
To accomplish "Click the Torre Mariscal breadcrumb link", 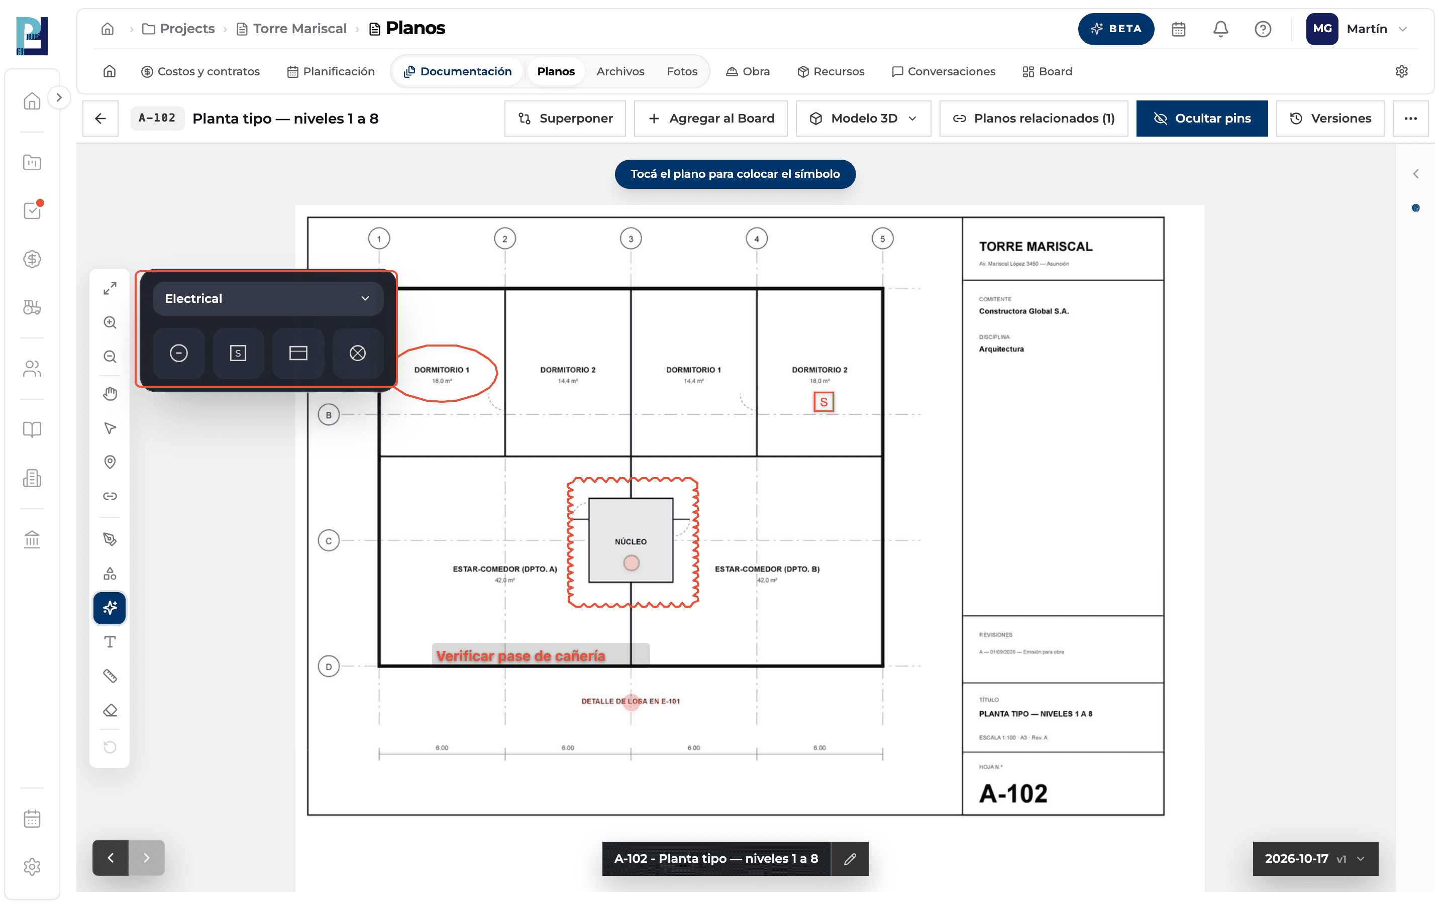I will 291,29.
